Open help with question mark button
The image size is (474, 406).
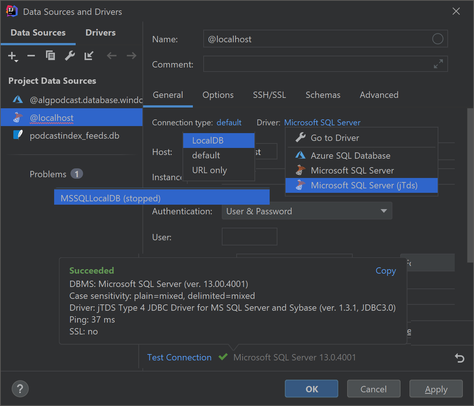(20, 389)
